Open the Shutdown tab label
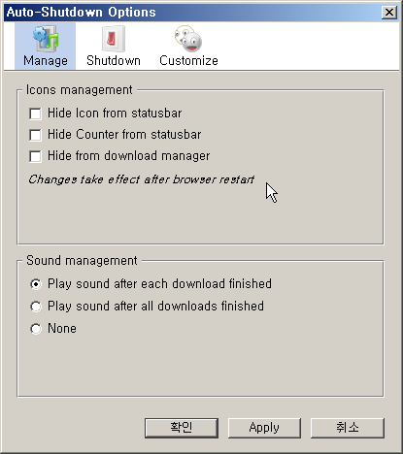The width and height of the screenshot is (403, 454). (114, 61)
